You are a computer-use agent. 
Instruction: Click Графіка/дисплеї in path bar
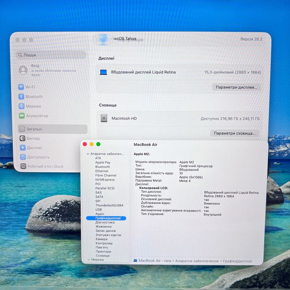pos(237,261)
